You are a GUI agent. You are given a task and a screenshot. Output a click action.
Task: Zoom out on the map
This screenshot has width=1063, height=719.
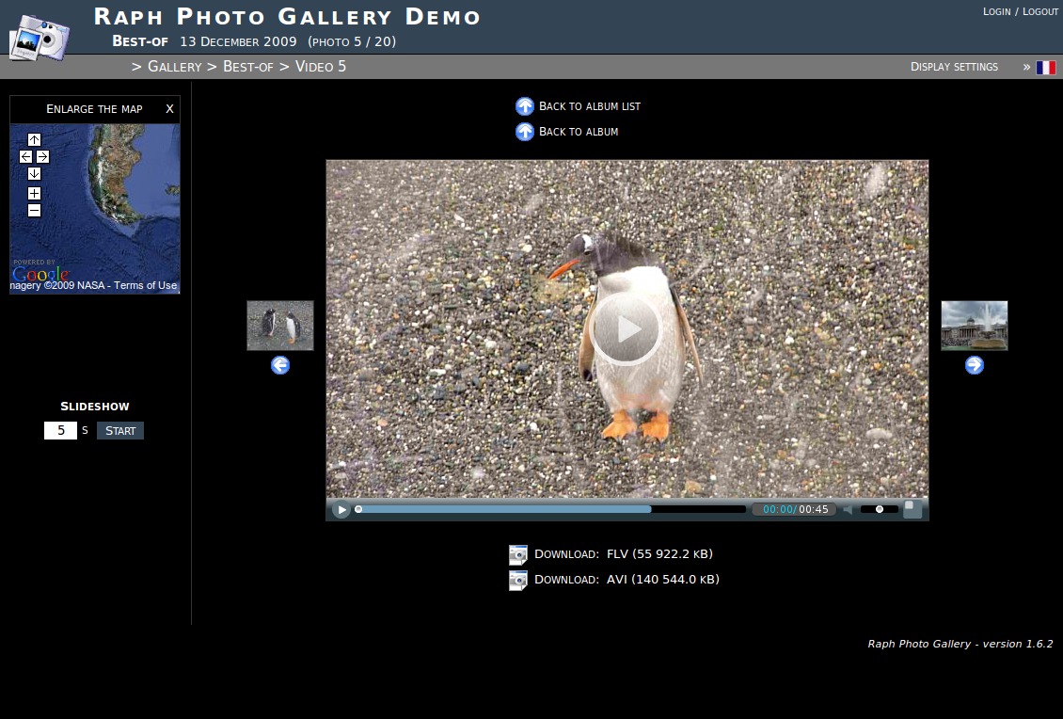pyautogui.click(x=34, y=210)
